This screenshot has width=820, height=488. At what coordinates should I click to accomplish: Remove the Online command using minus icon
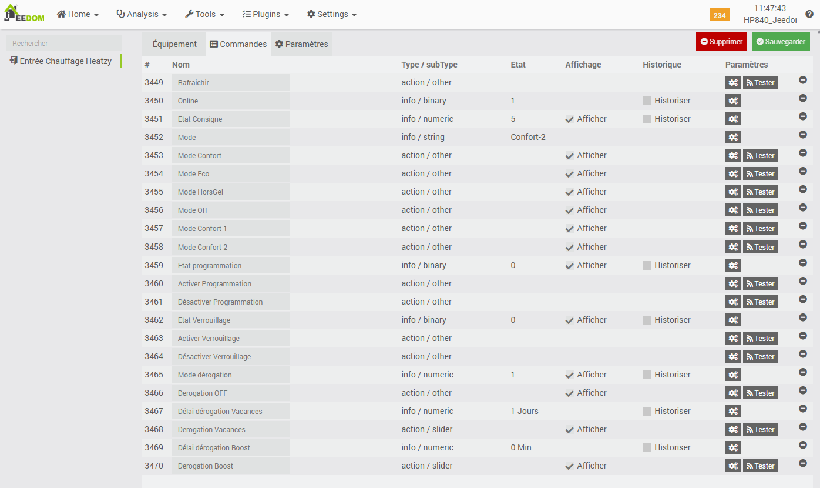tap(803, 98)
